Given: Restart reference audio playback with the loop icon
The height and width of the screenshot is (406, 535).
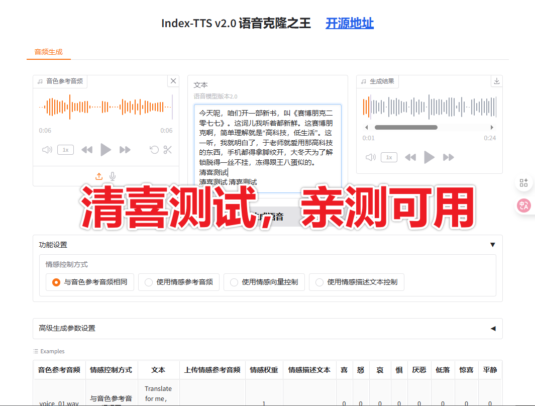Looking at the screenshot, I should click(x=155, y=149).
